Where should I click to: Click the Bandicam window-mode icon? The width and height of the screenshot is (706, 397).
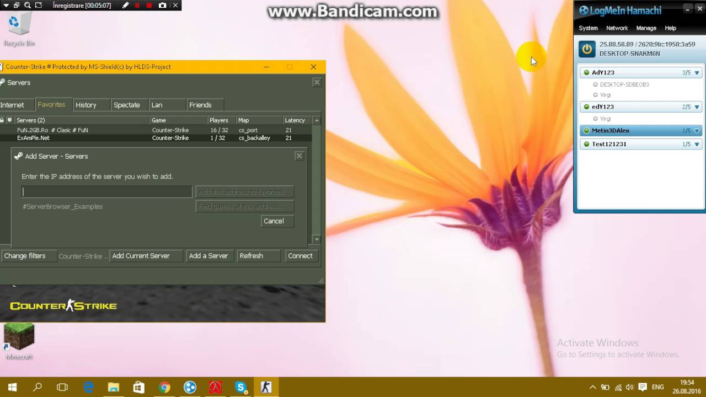(16, 6)
